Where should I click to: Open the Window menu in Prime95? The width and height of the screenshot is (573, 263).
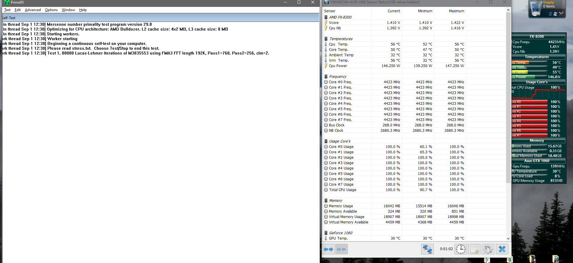pos(68,10)
